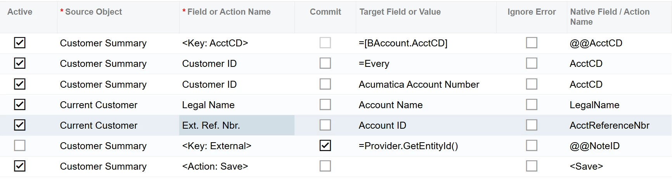
Task: Click the Field or Action Name header
Action: (x=229, y=12)
